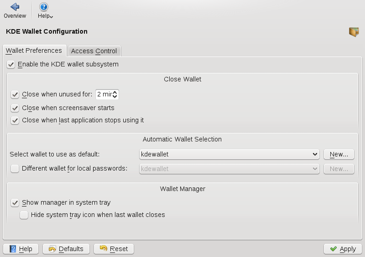Toggle Close when last application stops using it

click(x=15, y=121)
